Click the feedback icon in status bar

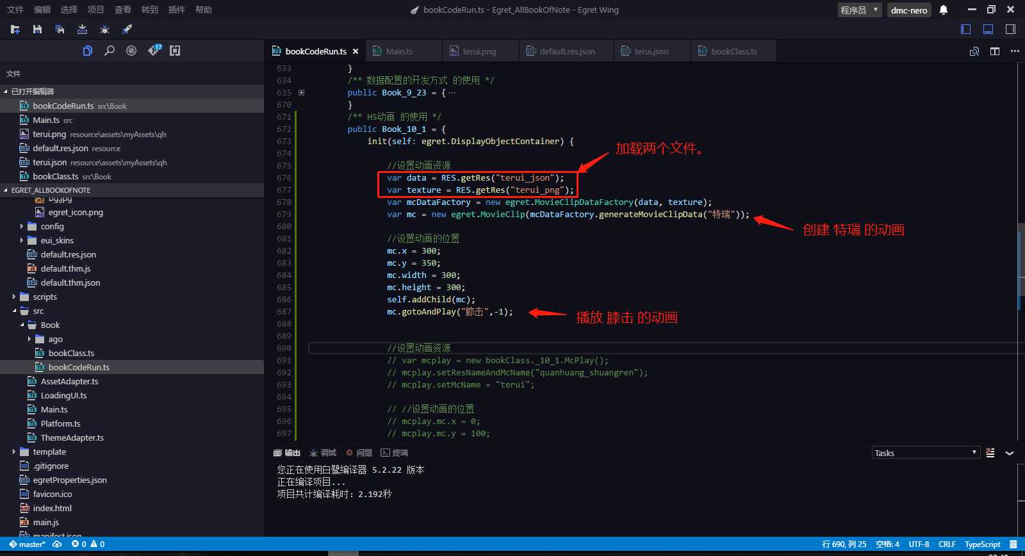point(1013,544)
